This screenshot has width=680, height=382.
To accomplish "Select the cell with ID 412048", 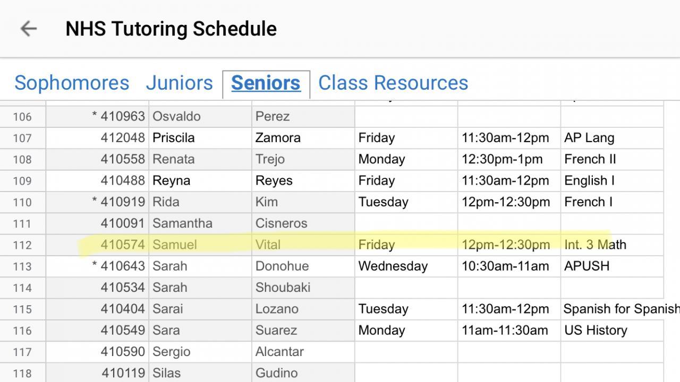I will 98,138.
